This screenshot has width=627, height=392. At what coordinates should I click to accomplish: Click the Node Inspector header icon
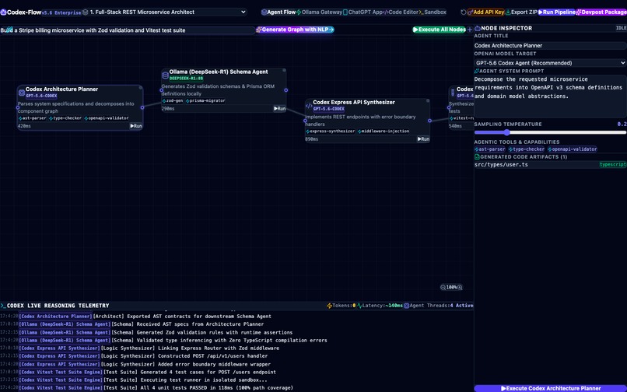[478, 29]
